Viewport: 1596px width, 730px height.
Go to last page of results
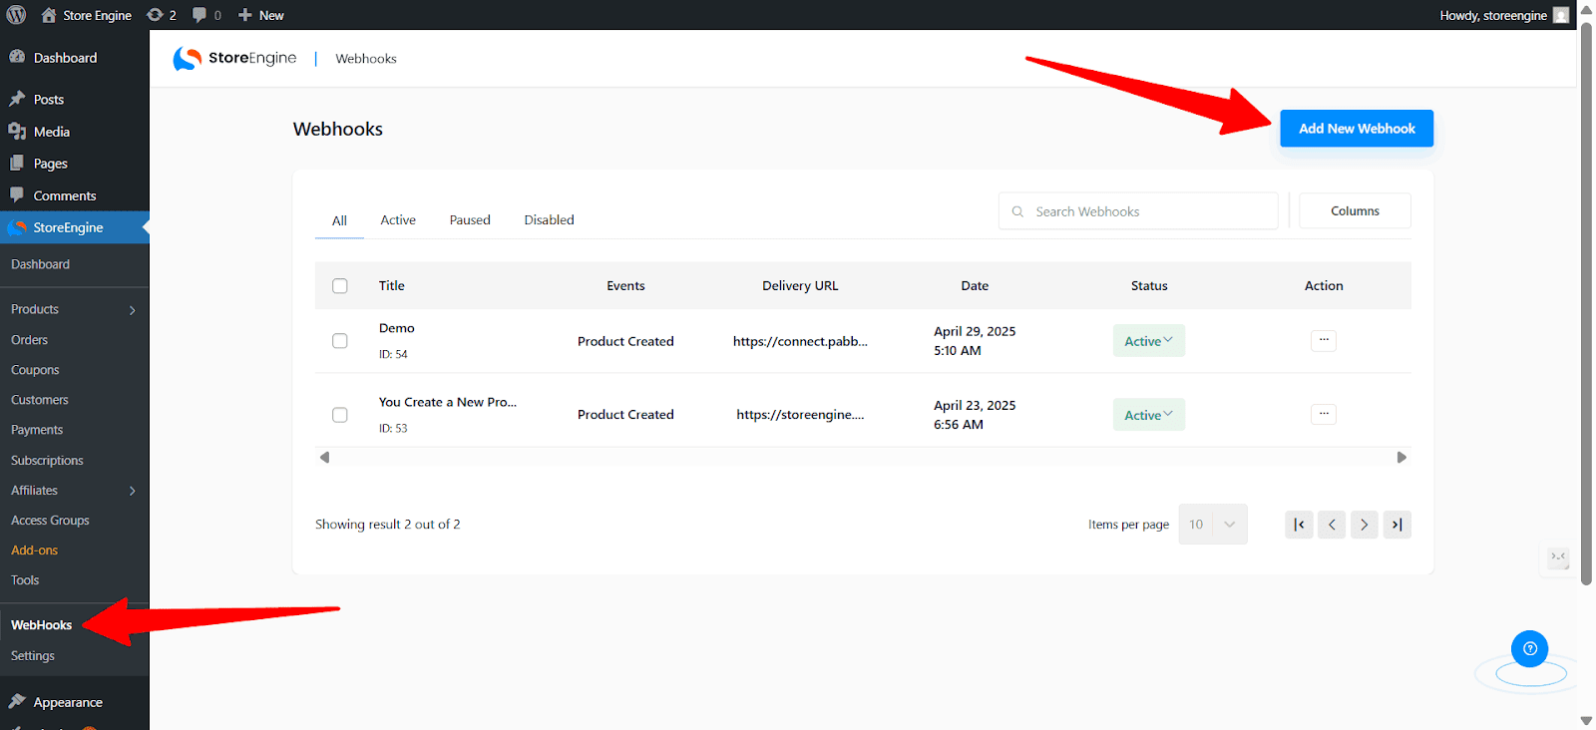click(1397, 525)
